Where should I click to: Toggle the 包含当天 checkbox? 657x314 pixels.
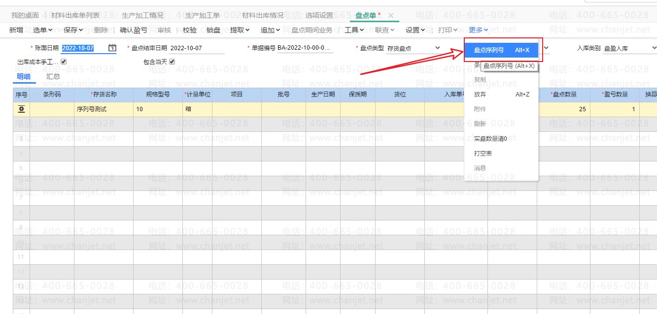point(172,62)
